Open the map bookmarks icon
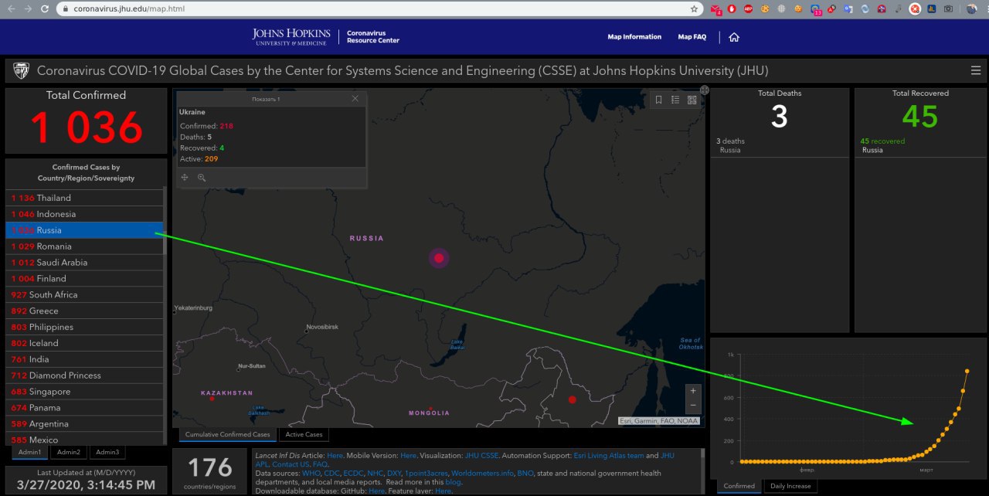Screen dimensions: 989x496 659,100
